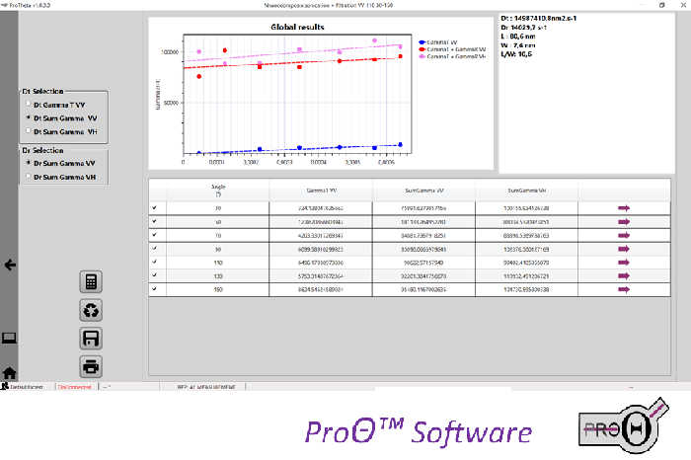Click the GammaT VV column header

click(x=321, y=188)
